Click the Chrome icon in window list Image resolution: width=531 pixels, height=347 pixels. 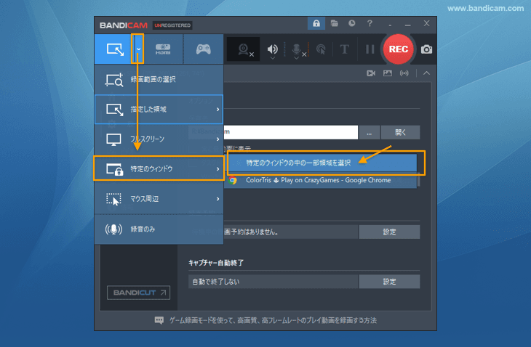(x=233, y=180)
